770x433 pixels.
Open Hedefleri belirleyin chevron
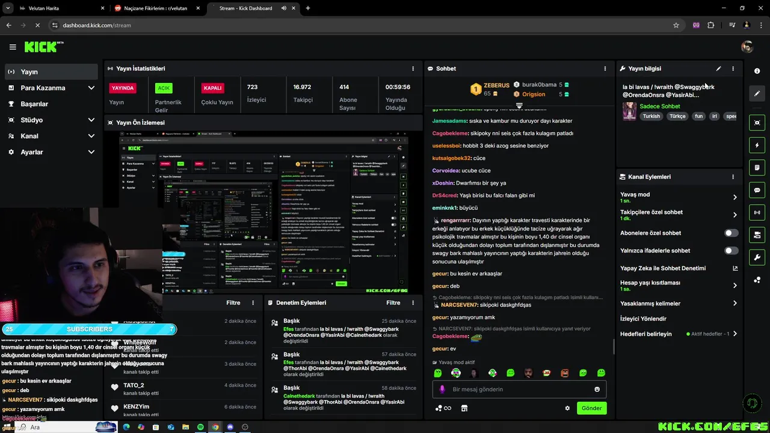(x=735, y=334)
